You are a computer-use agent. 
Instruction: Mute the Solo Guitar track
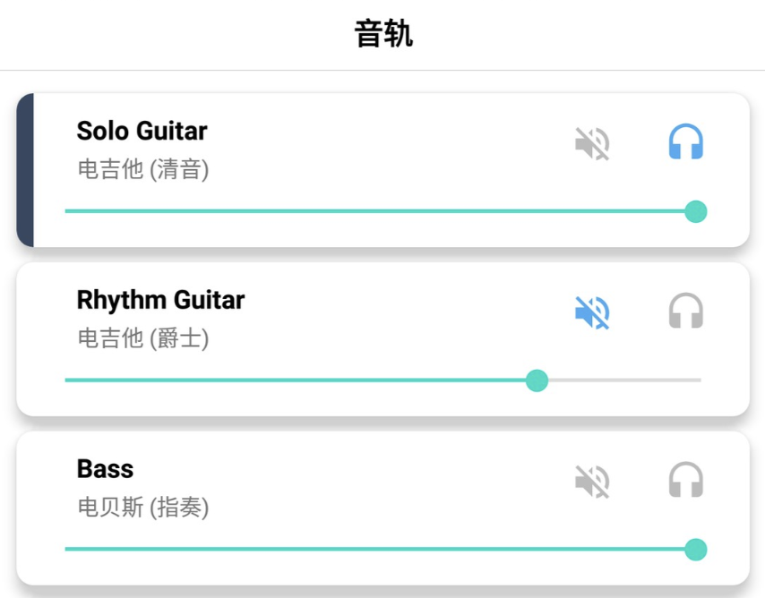click(592, 143)
